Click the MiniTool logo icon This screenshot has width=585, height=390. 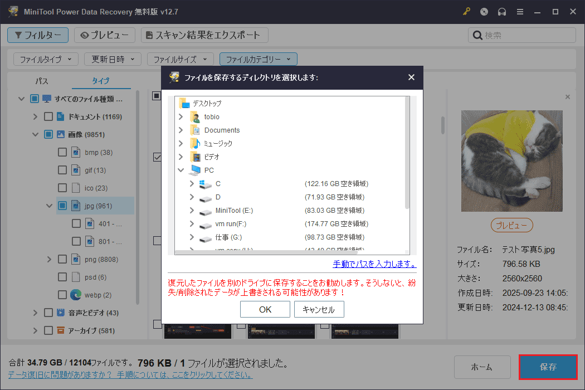[x=12, y=11]
